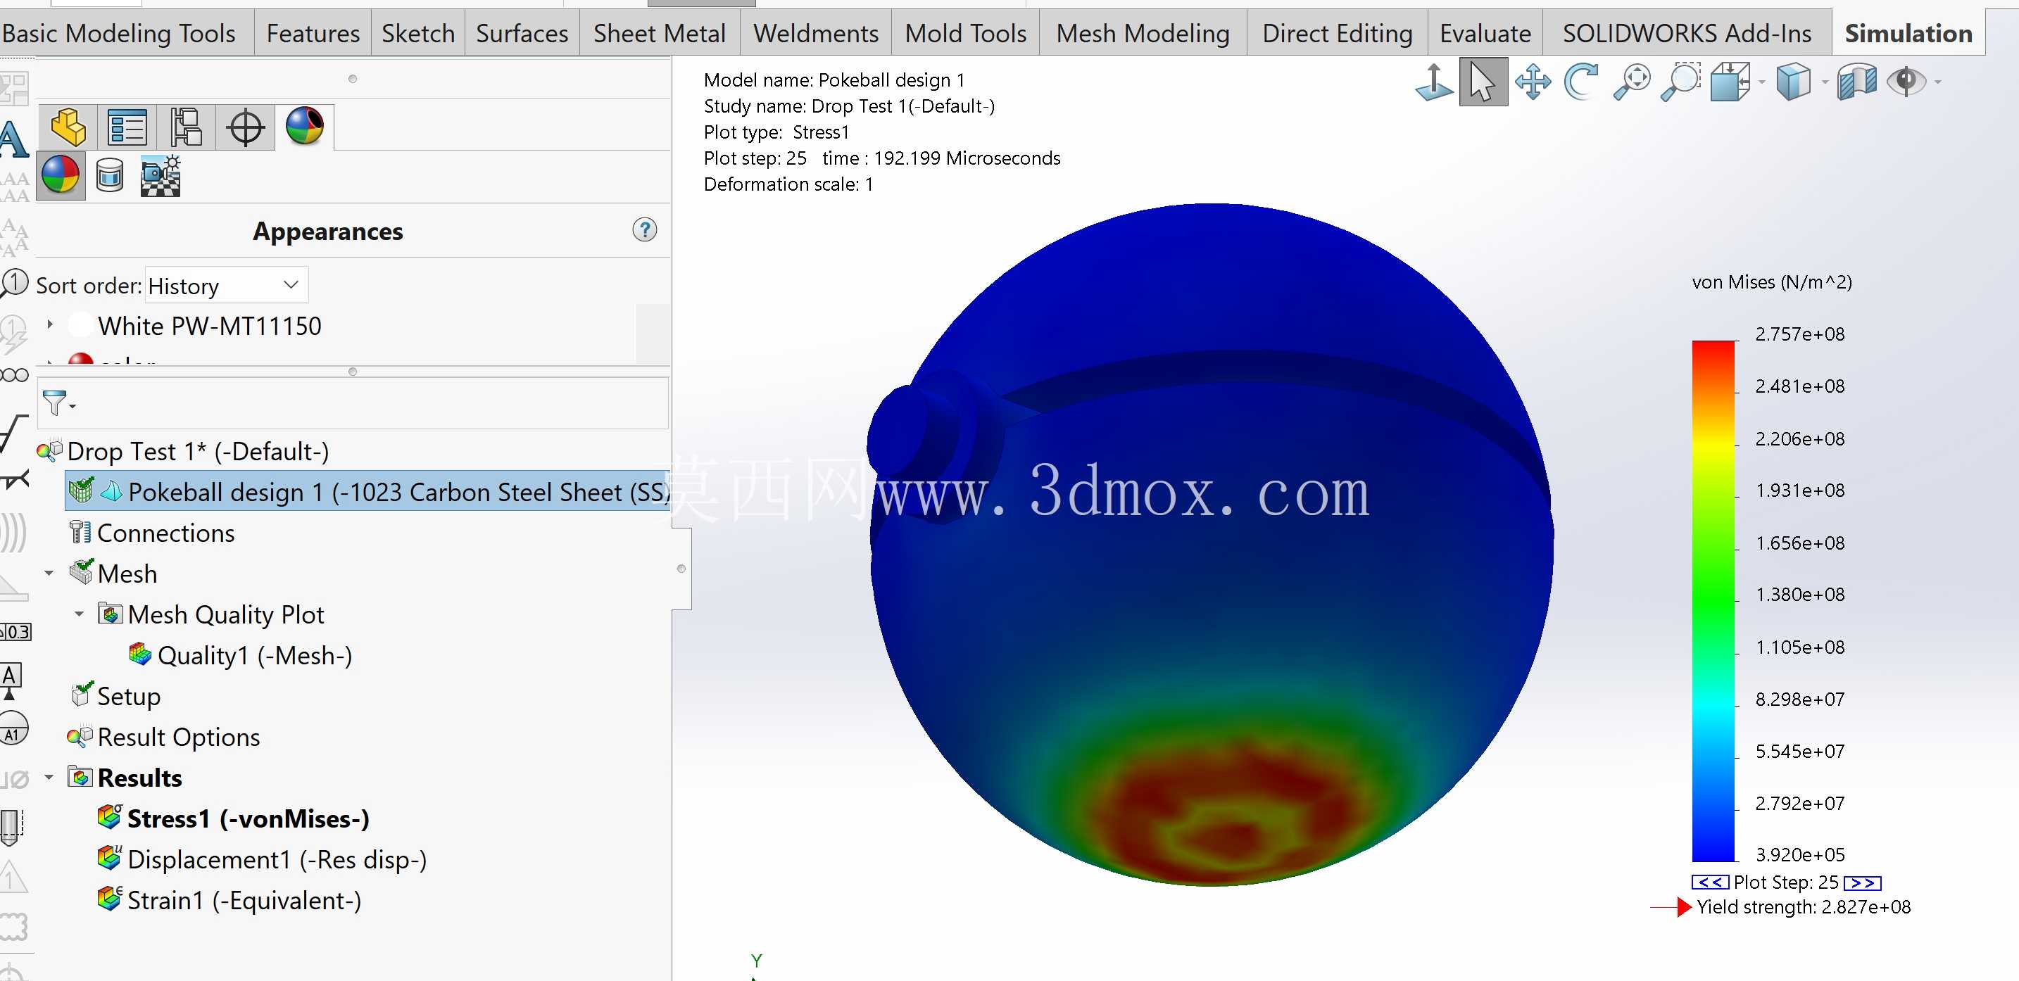Viewport: 2019px width, 981px height.
Task: Select the Connections tree item
Action: point(165,532)
